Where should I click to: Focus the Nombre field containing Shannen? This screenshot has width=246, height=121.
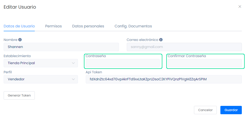(61, 47)
